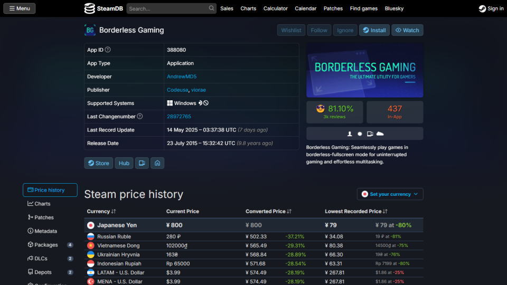Screen dimensions: 507x285
Task: Click the search magnifier icon
Action: pos(211,8)
